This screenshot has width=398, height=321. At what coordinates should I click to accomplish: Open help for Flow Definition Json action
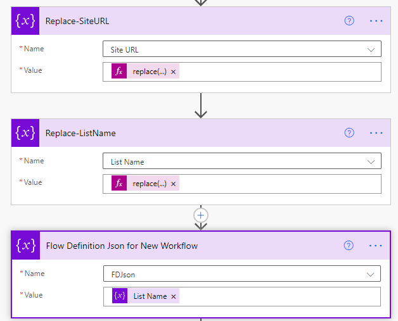point(349,246)
